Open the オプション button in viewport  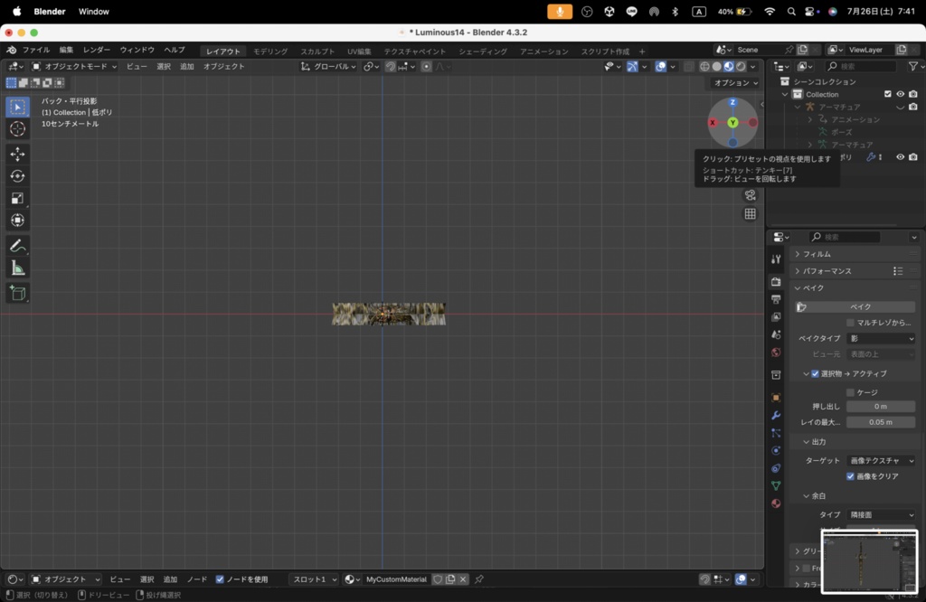(735, 83)
